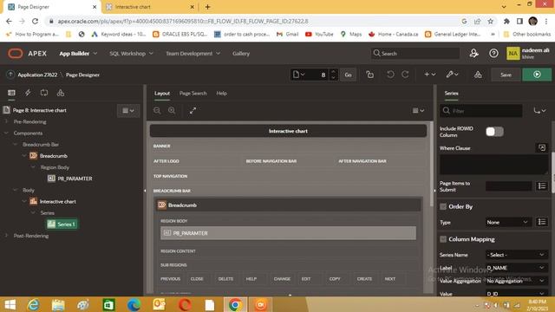Click the Where Clause text area
This screenshot has width=555, height=312.
point(494,165)
